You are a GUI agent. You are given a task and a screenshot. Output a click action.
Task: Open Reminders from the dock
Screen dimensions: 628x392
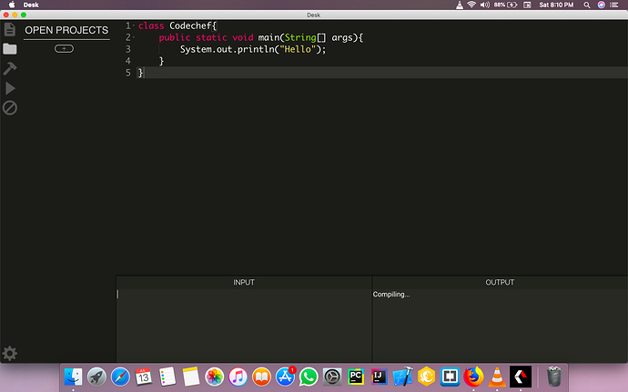point(167,377)
